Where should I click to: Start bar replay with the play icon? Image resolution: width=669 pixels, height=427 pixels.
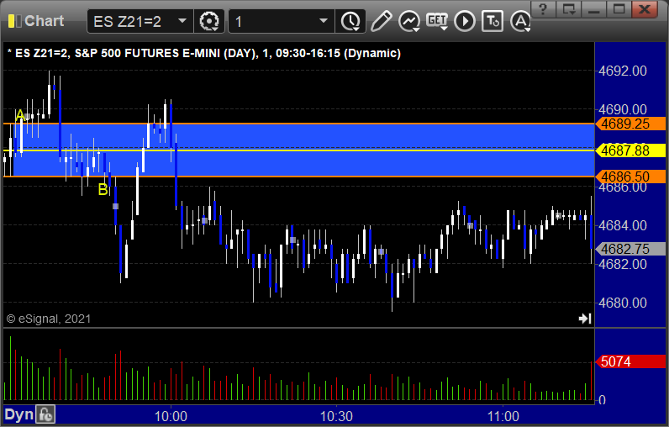click(x=465, y=21)
